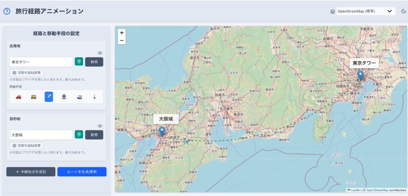This screenshot has width=408, height=196.
Task: Toggle visibility eye for the 目的地 section
Action: pos(100,126)
